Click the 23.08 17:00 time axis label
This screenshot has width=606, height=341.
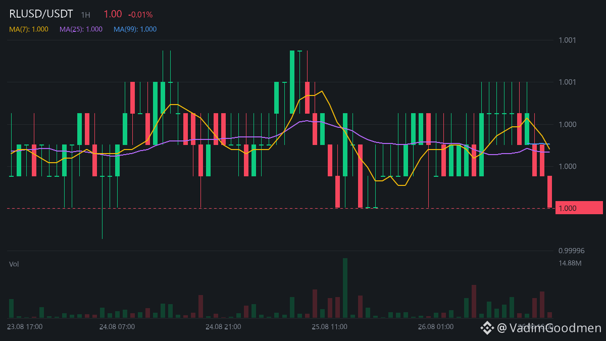25,327
